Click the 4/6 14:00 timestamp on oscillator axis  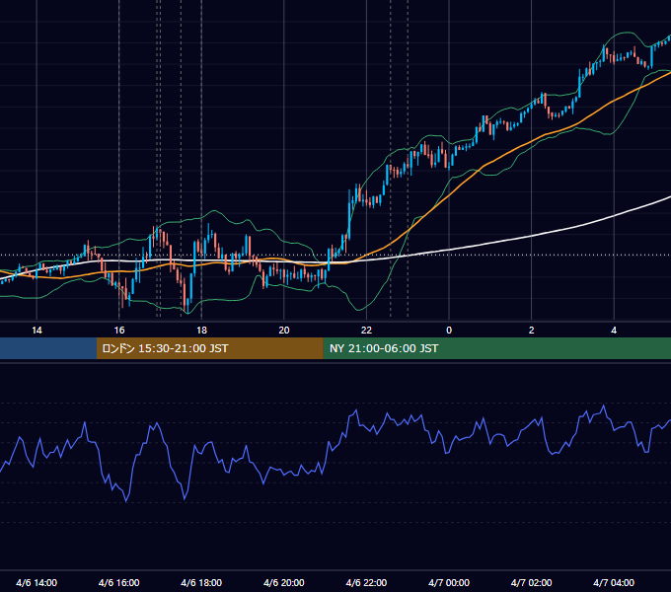(37, 582)
